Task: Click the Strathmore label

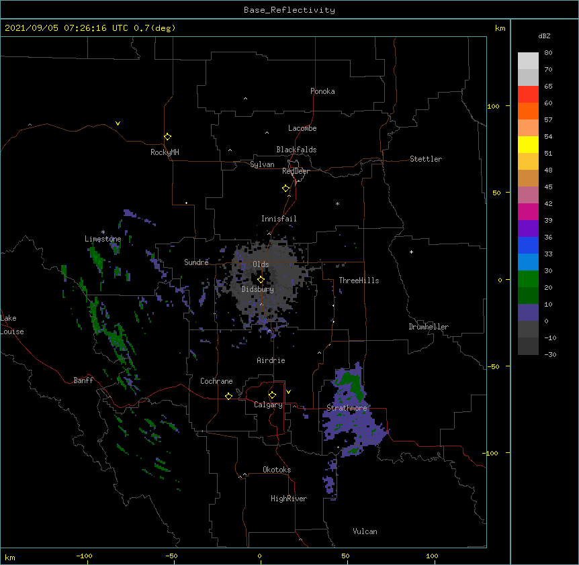Action: pos(347,408)
